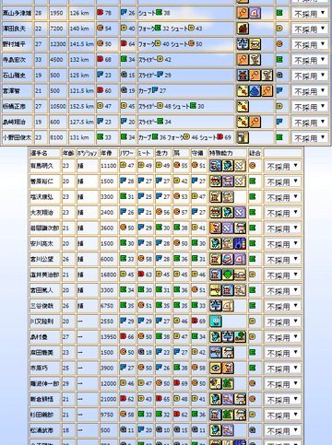The height and width of the screenshot is (445, 332).
Task: Open the 不採用 dropdown for the 11100 salary batter
Action: 282,167
